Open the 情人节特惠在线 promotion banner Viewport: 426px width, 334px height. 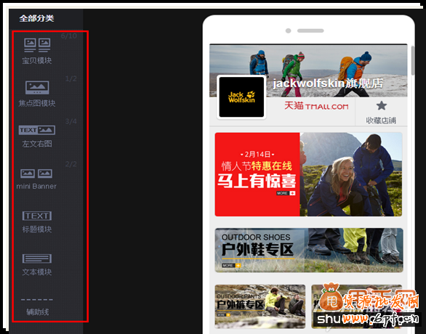[x=308, y=174]
